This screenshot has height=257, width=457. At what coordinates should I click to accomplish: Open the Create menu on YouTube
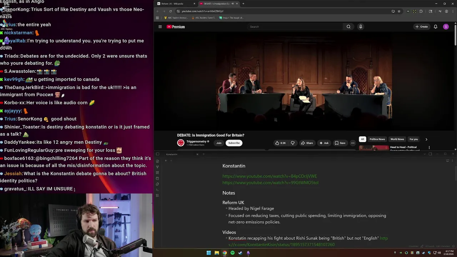pyautogui.click(x=422, y=27)
